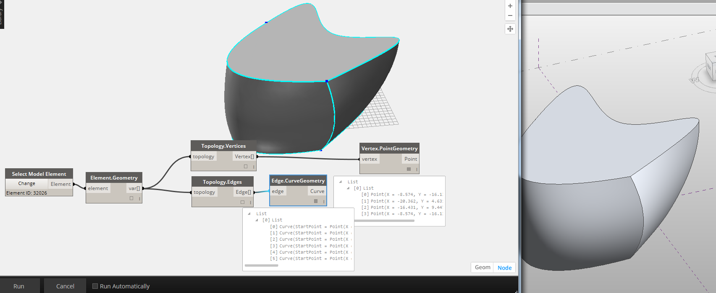Toggle preview square on Element.Geometry node
The height and width of the screenshot is (293, 716).
coord(131,198)
